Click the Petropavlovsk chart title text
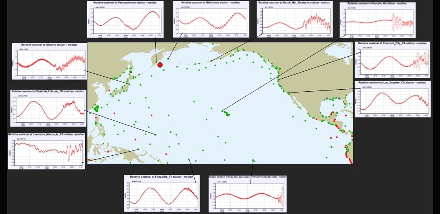The height and width of the screenshot is (214, 440). [125, 3]
